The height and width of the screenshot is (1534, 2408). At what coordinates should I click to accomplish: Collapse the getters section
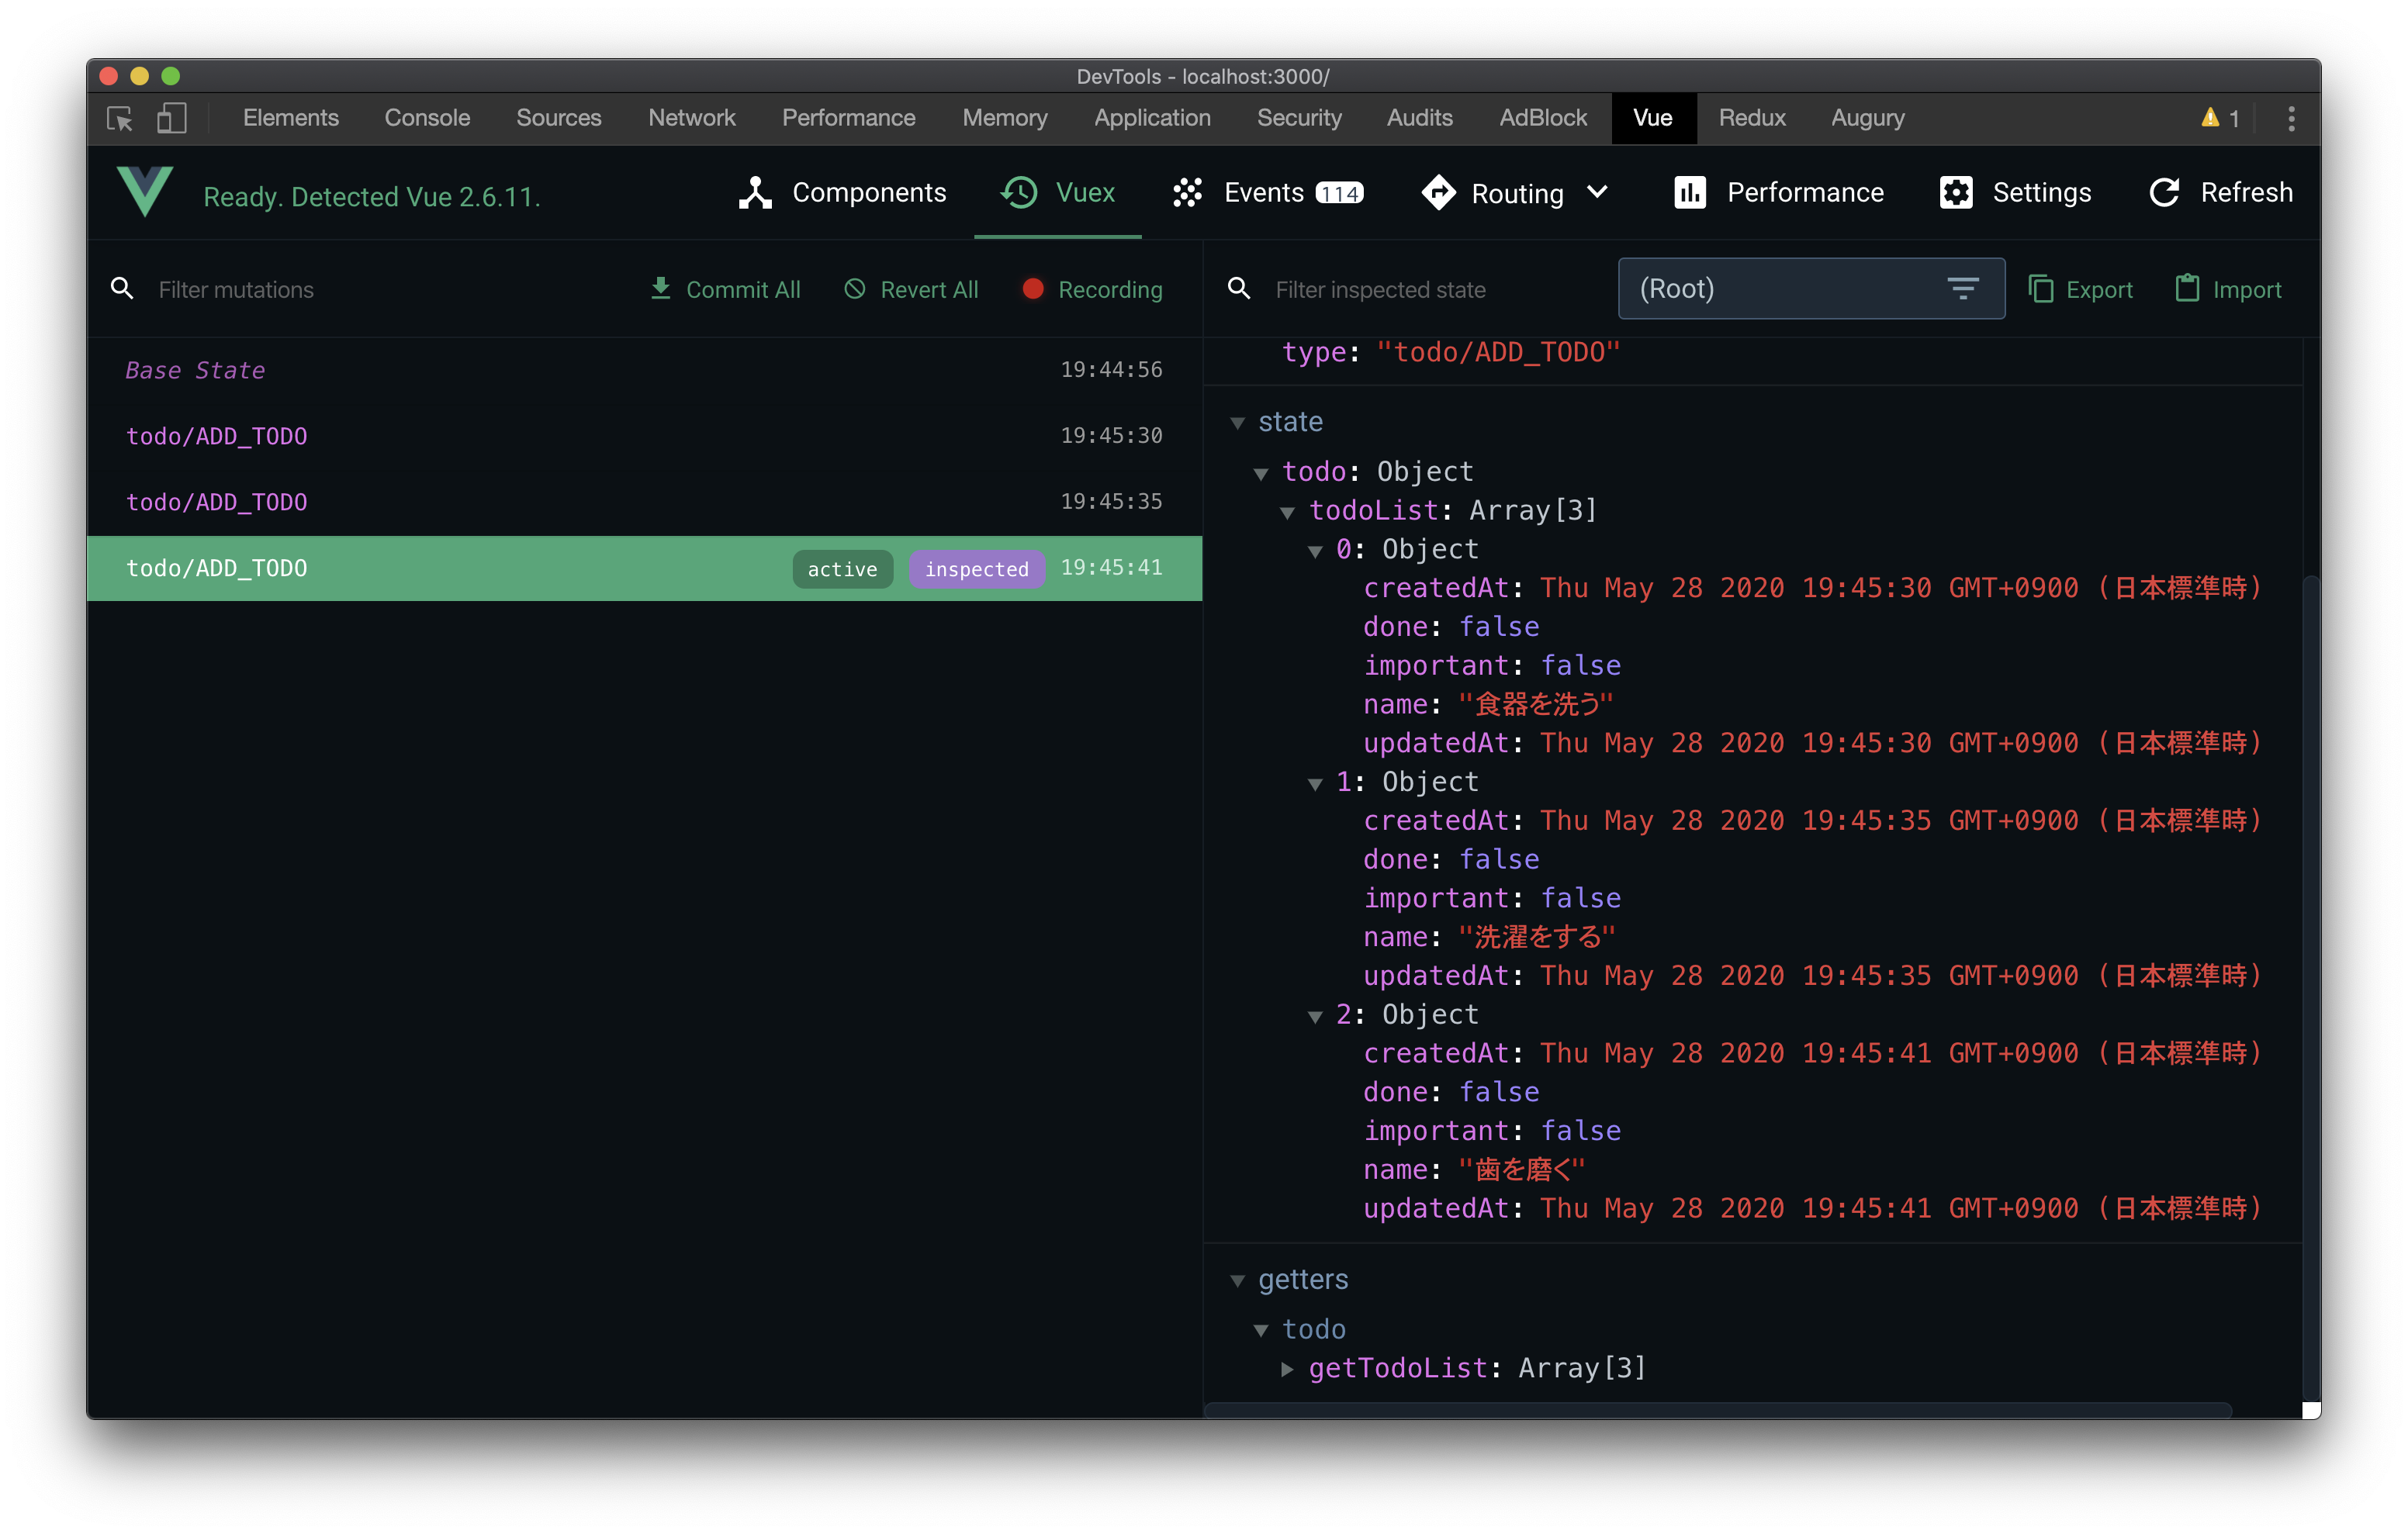[x=1238, y=1281]
